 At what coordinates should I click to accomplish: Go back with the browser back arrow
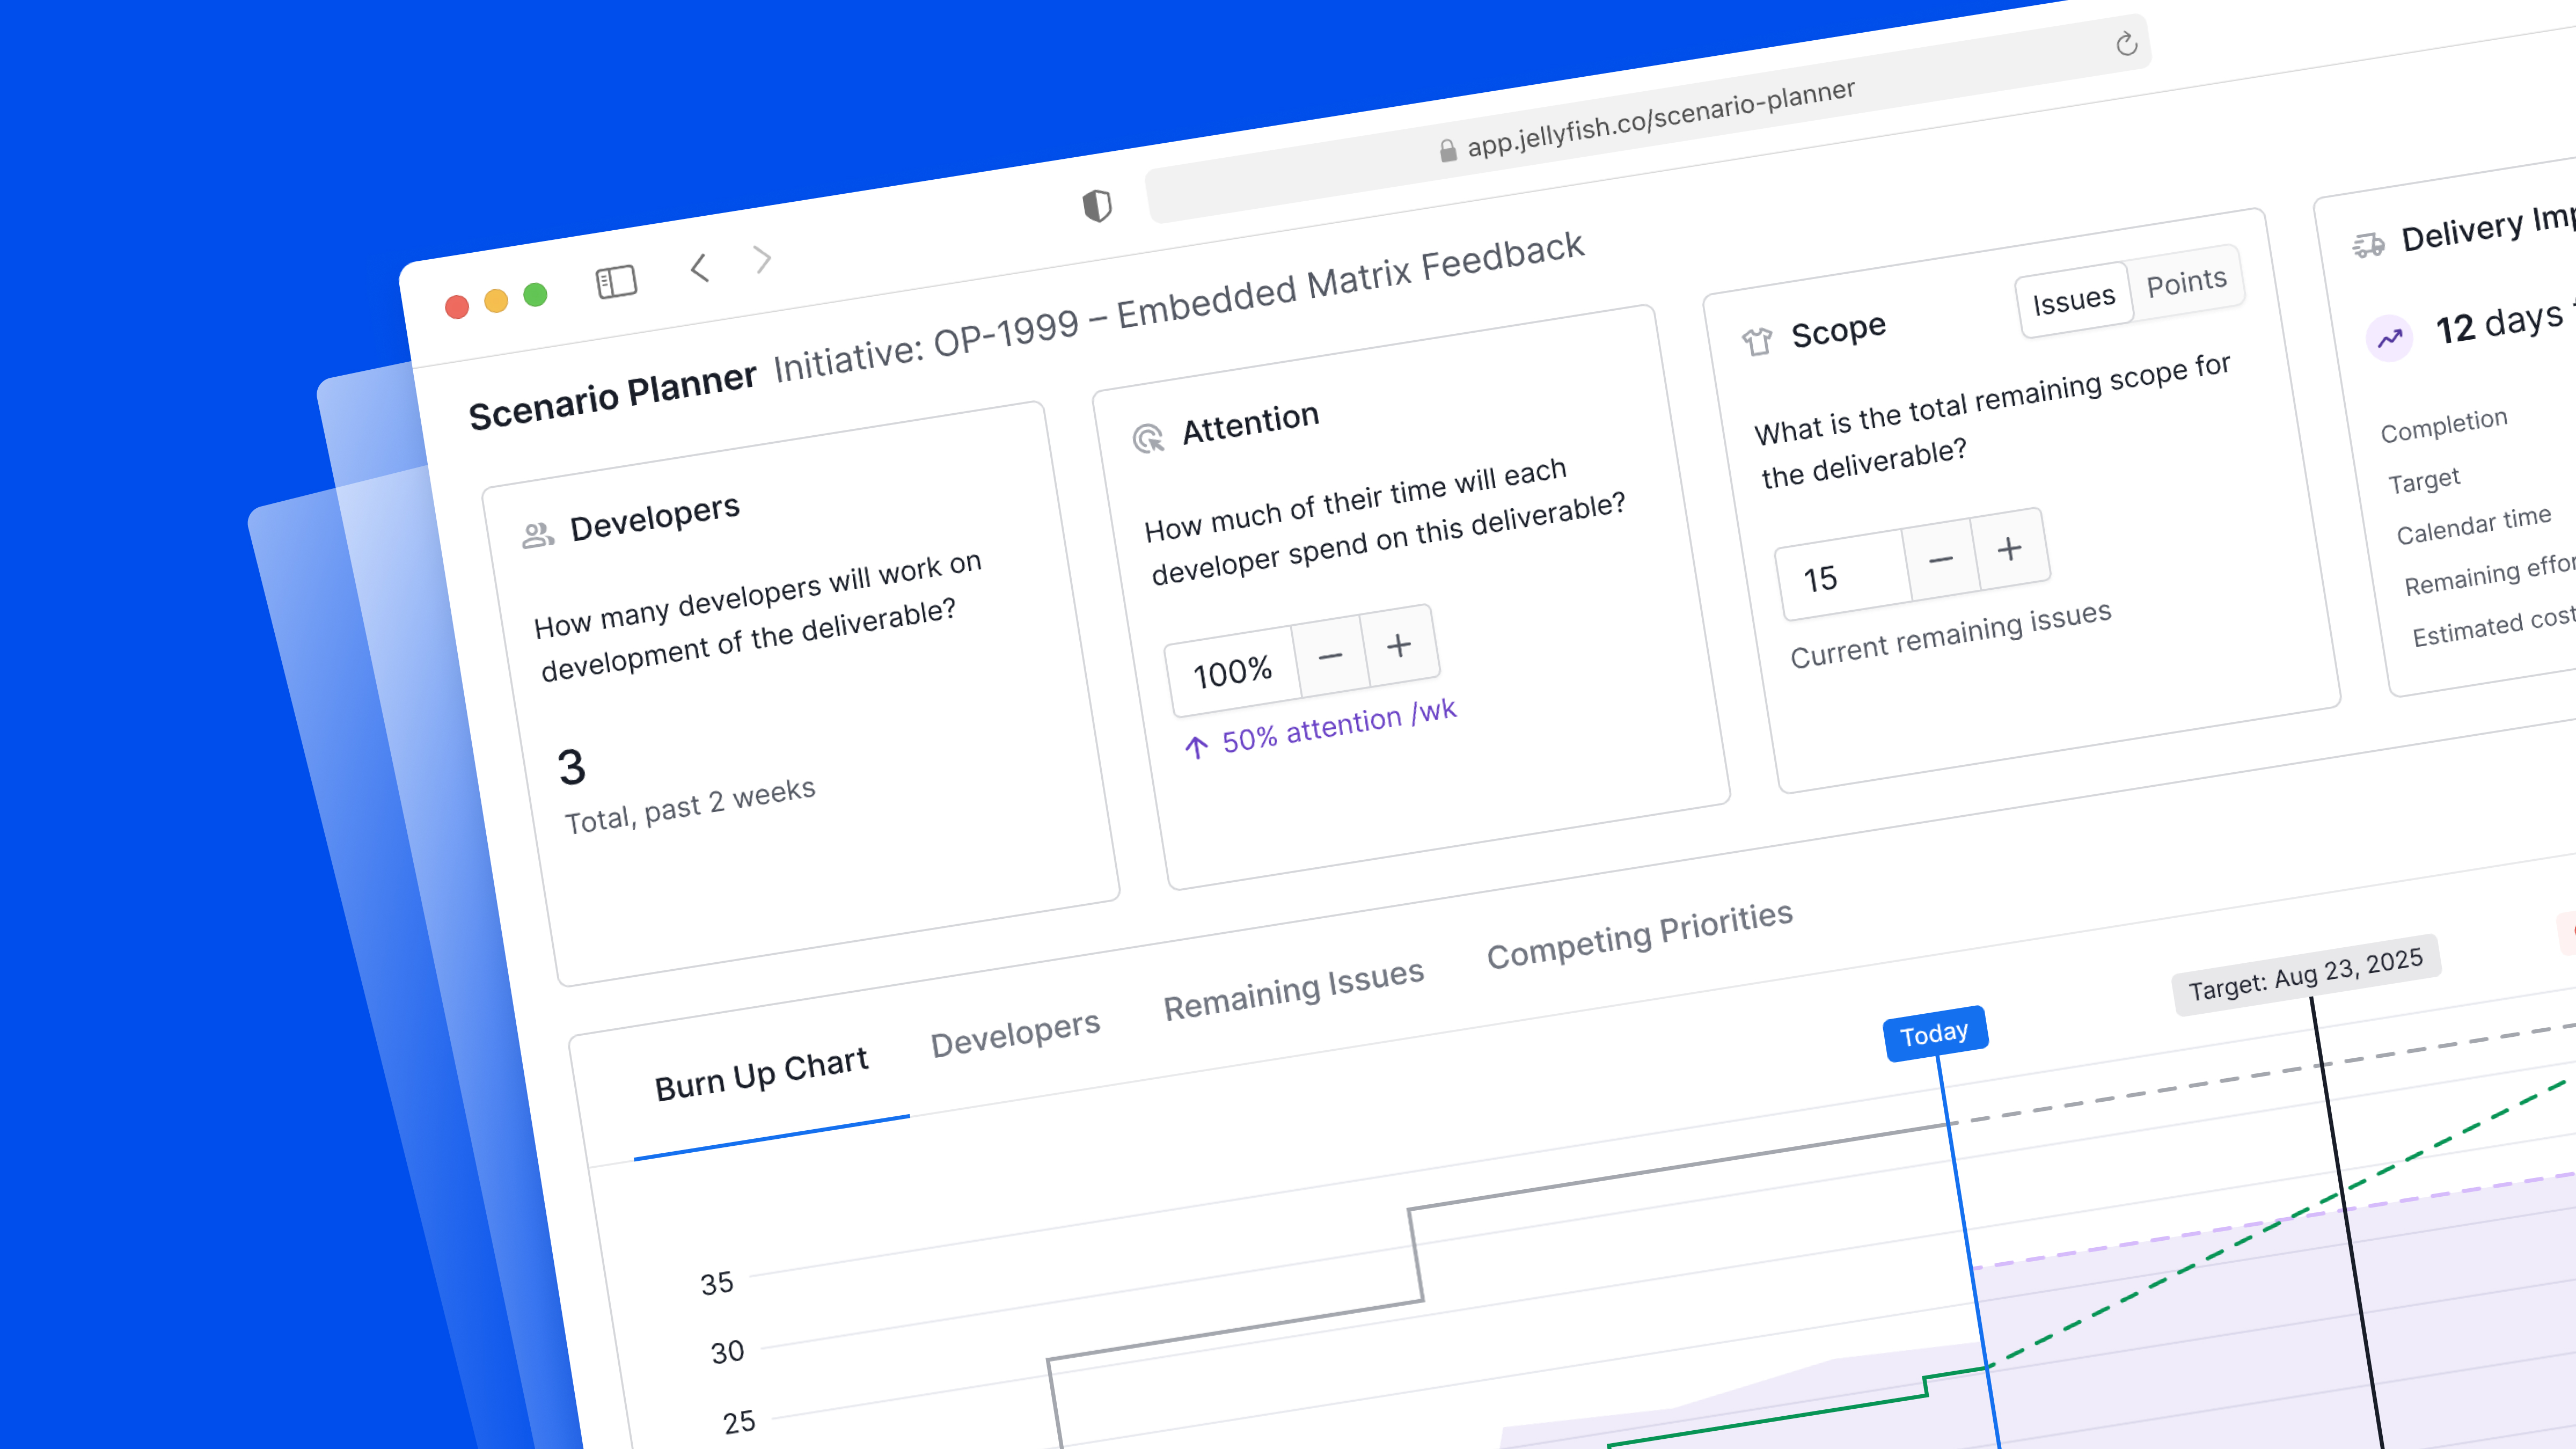(700, 268)
